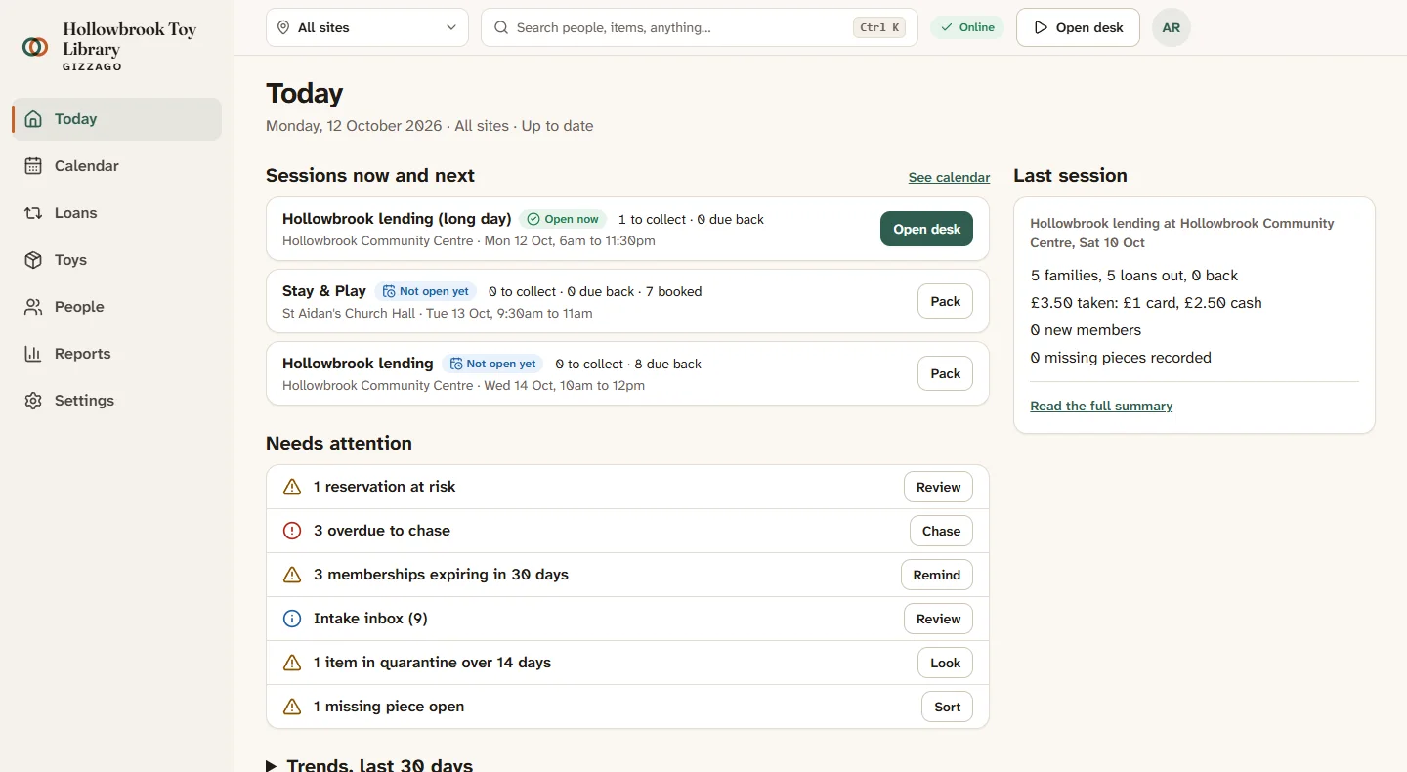Click Open desk button in top bar
The height and width of the screenshot is (772, 1407).
(1078, 27)
